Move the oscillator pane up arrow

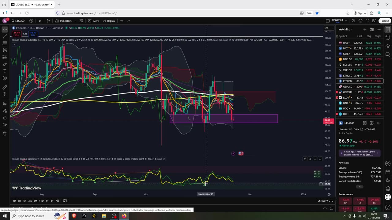click(305, 159)
